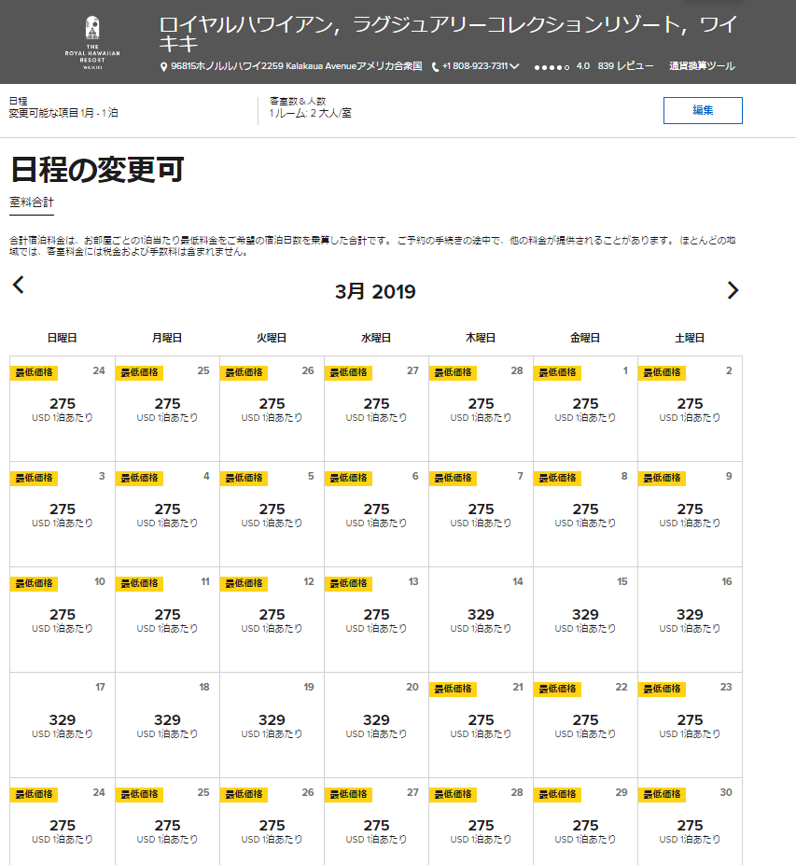This screenshot has height=865, width=796.
Task: Select March 13 lowest price cell
Action: [x=376, y=620]
